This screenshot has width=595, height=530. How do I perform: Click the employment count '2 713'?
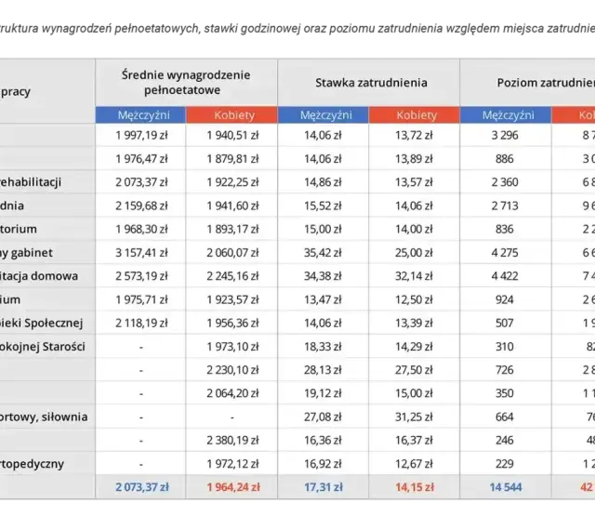tap(505, 205)
